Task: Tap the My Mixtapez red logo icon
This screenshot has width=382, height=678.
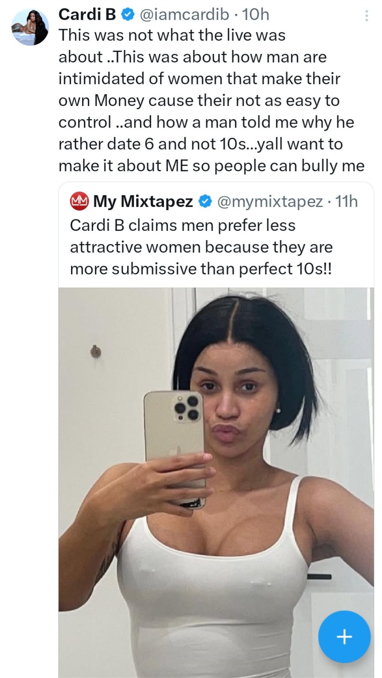Action: point(79,202)
